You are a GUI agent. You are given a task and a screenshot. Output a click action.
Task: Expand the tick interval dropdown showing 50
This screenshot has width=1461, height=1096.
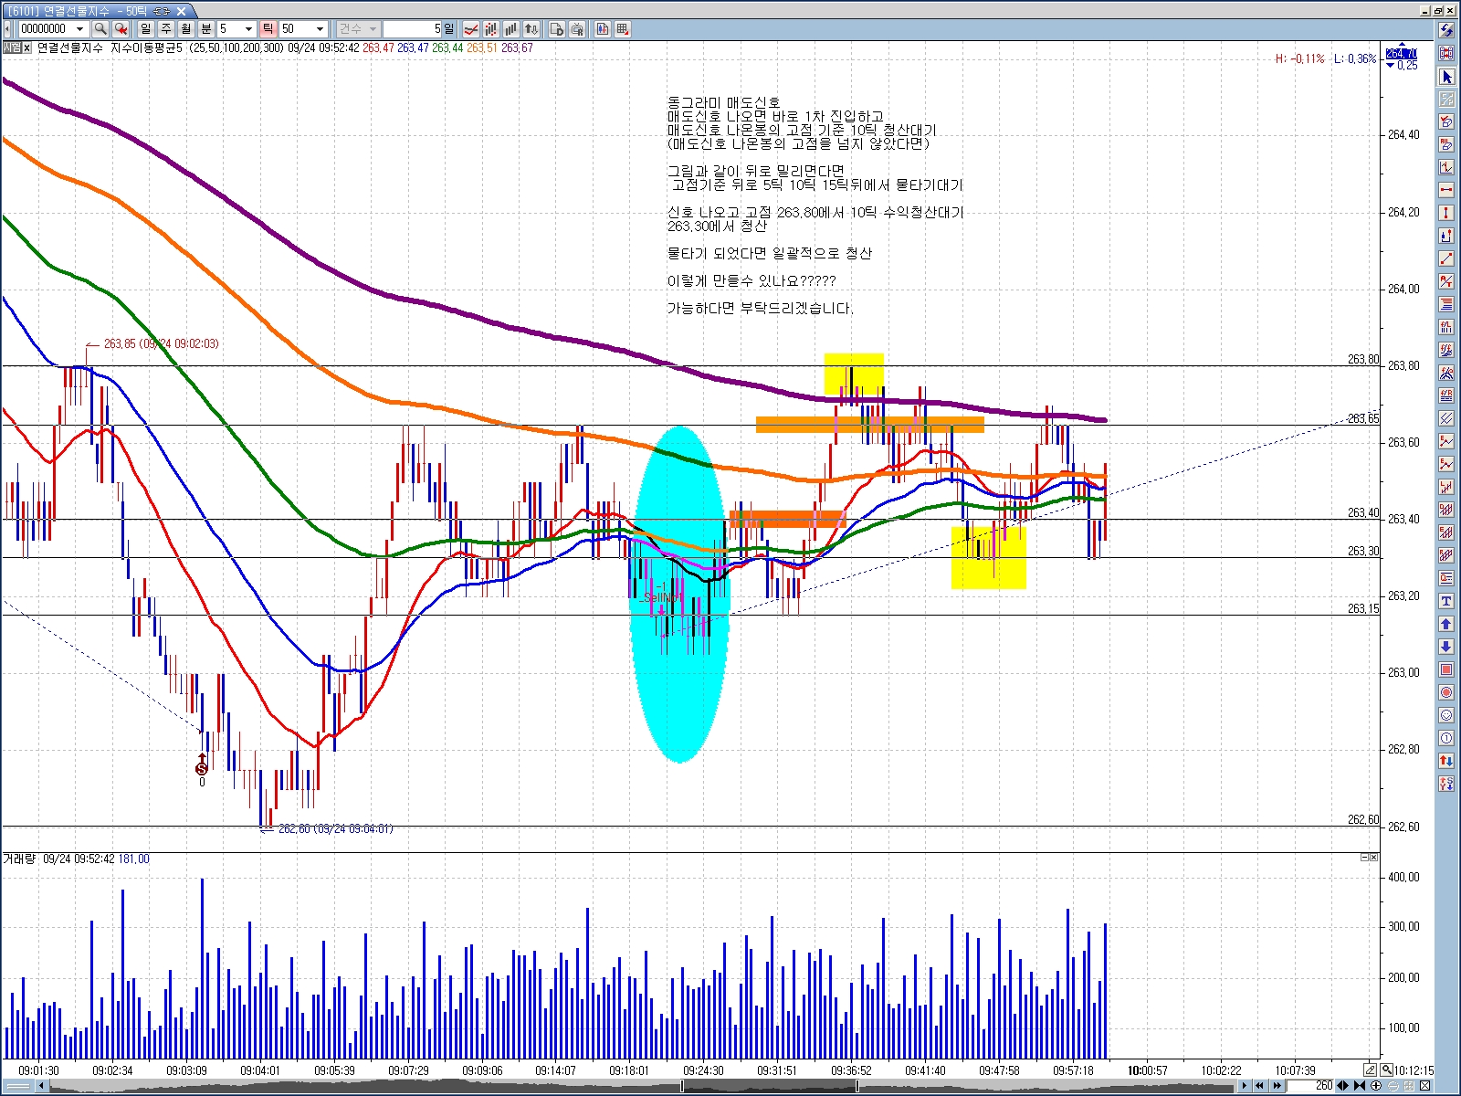tap(320, 29)
